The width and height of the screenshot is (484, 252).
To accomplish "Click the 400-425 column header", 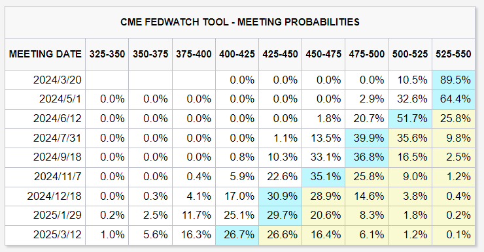I will [x=237, y=54].
